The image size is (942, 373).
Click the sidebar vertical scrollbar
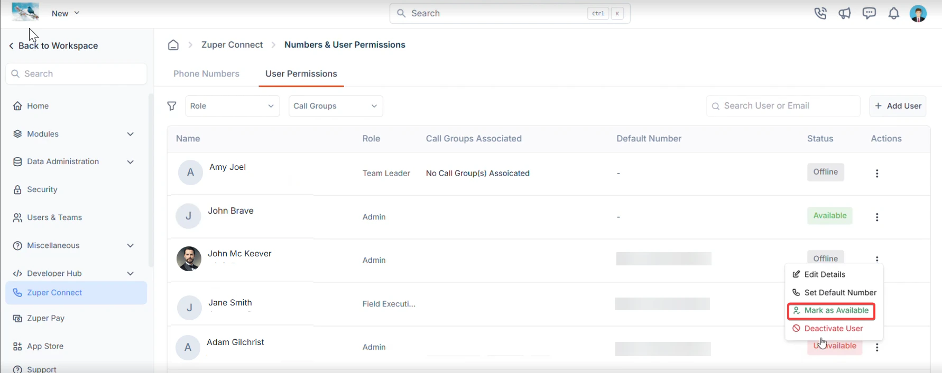tap(151, 180)
